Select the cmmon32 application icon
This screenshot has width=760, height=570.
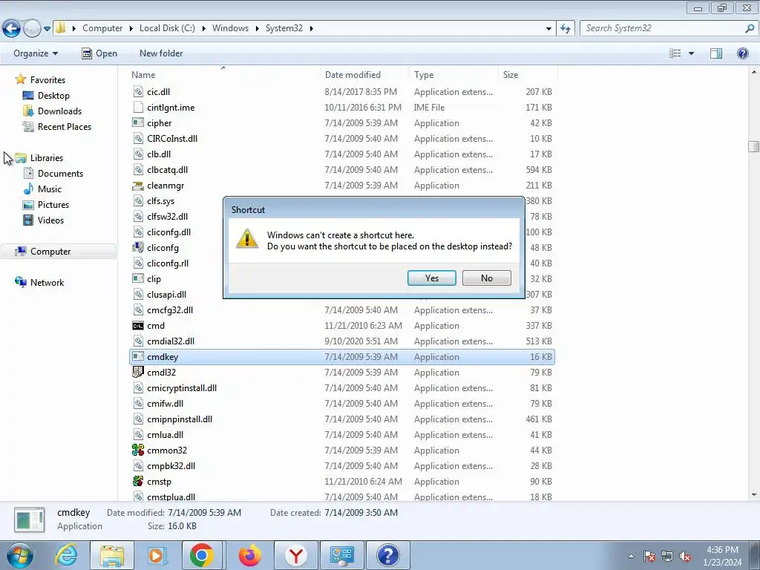point(138,451)
